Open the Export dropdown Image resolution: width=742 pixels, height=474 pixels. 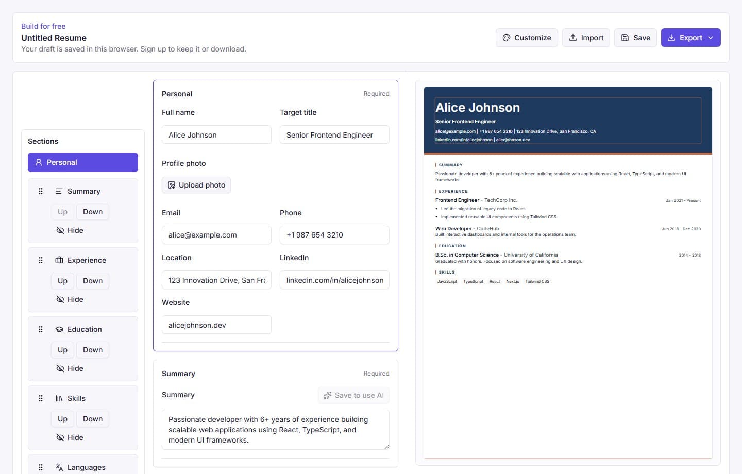690,38
